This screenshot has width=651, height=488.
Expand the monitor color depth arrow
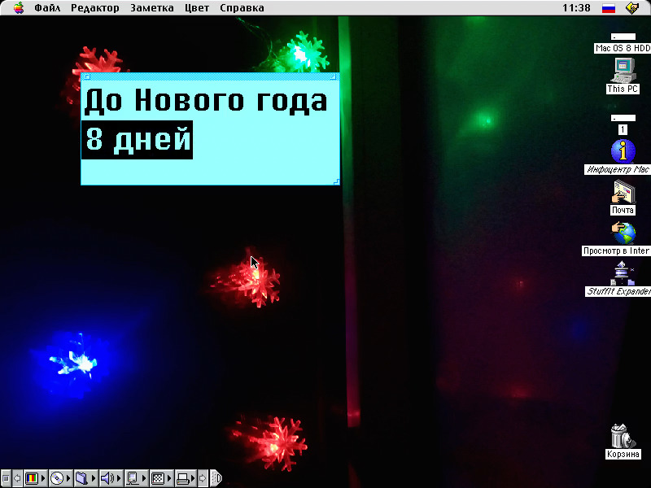[44, 479]
